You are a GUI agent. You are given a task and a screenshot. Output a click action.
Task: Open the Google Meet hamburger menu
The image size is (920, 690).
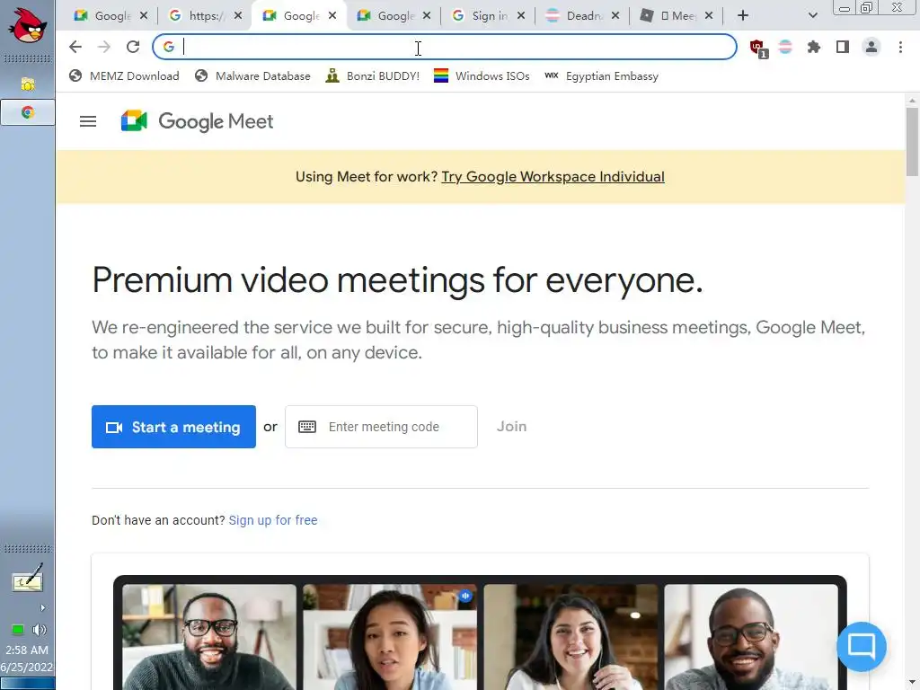click(88, 121)
